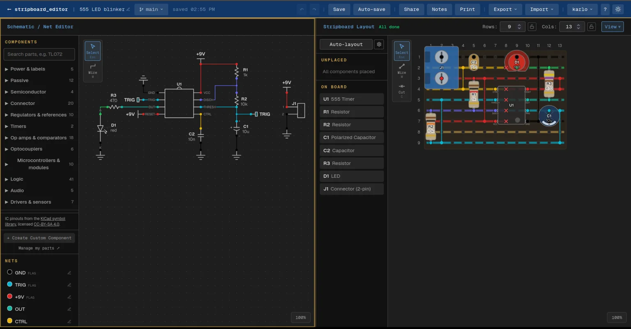Open the View dropdown in Stripboard Layout

613,27
